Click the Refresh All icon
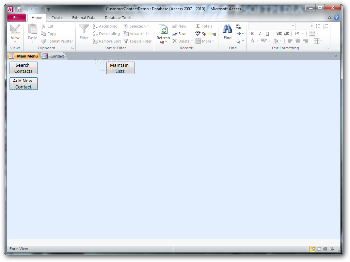The width and height of the screenshot is (350, 262). click(163, 30)
